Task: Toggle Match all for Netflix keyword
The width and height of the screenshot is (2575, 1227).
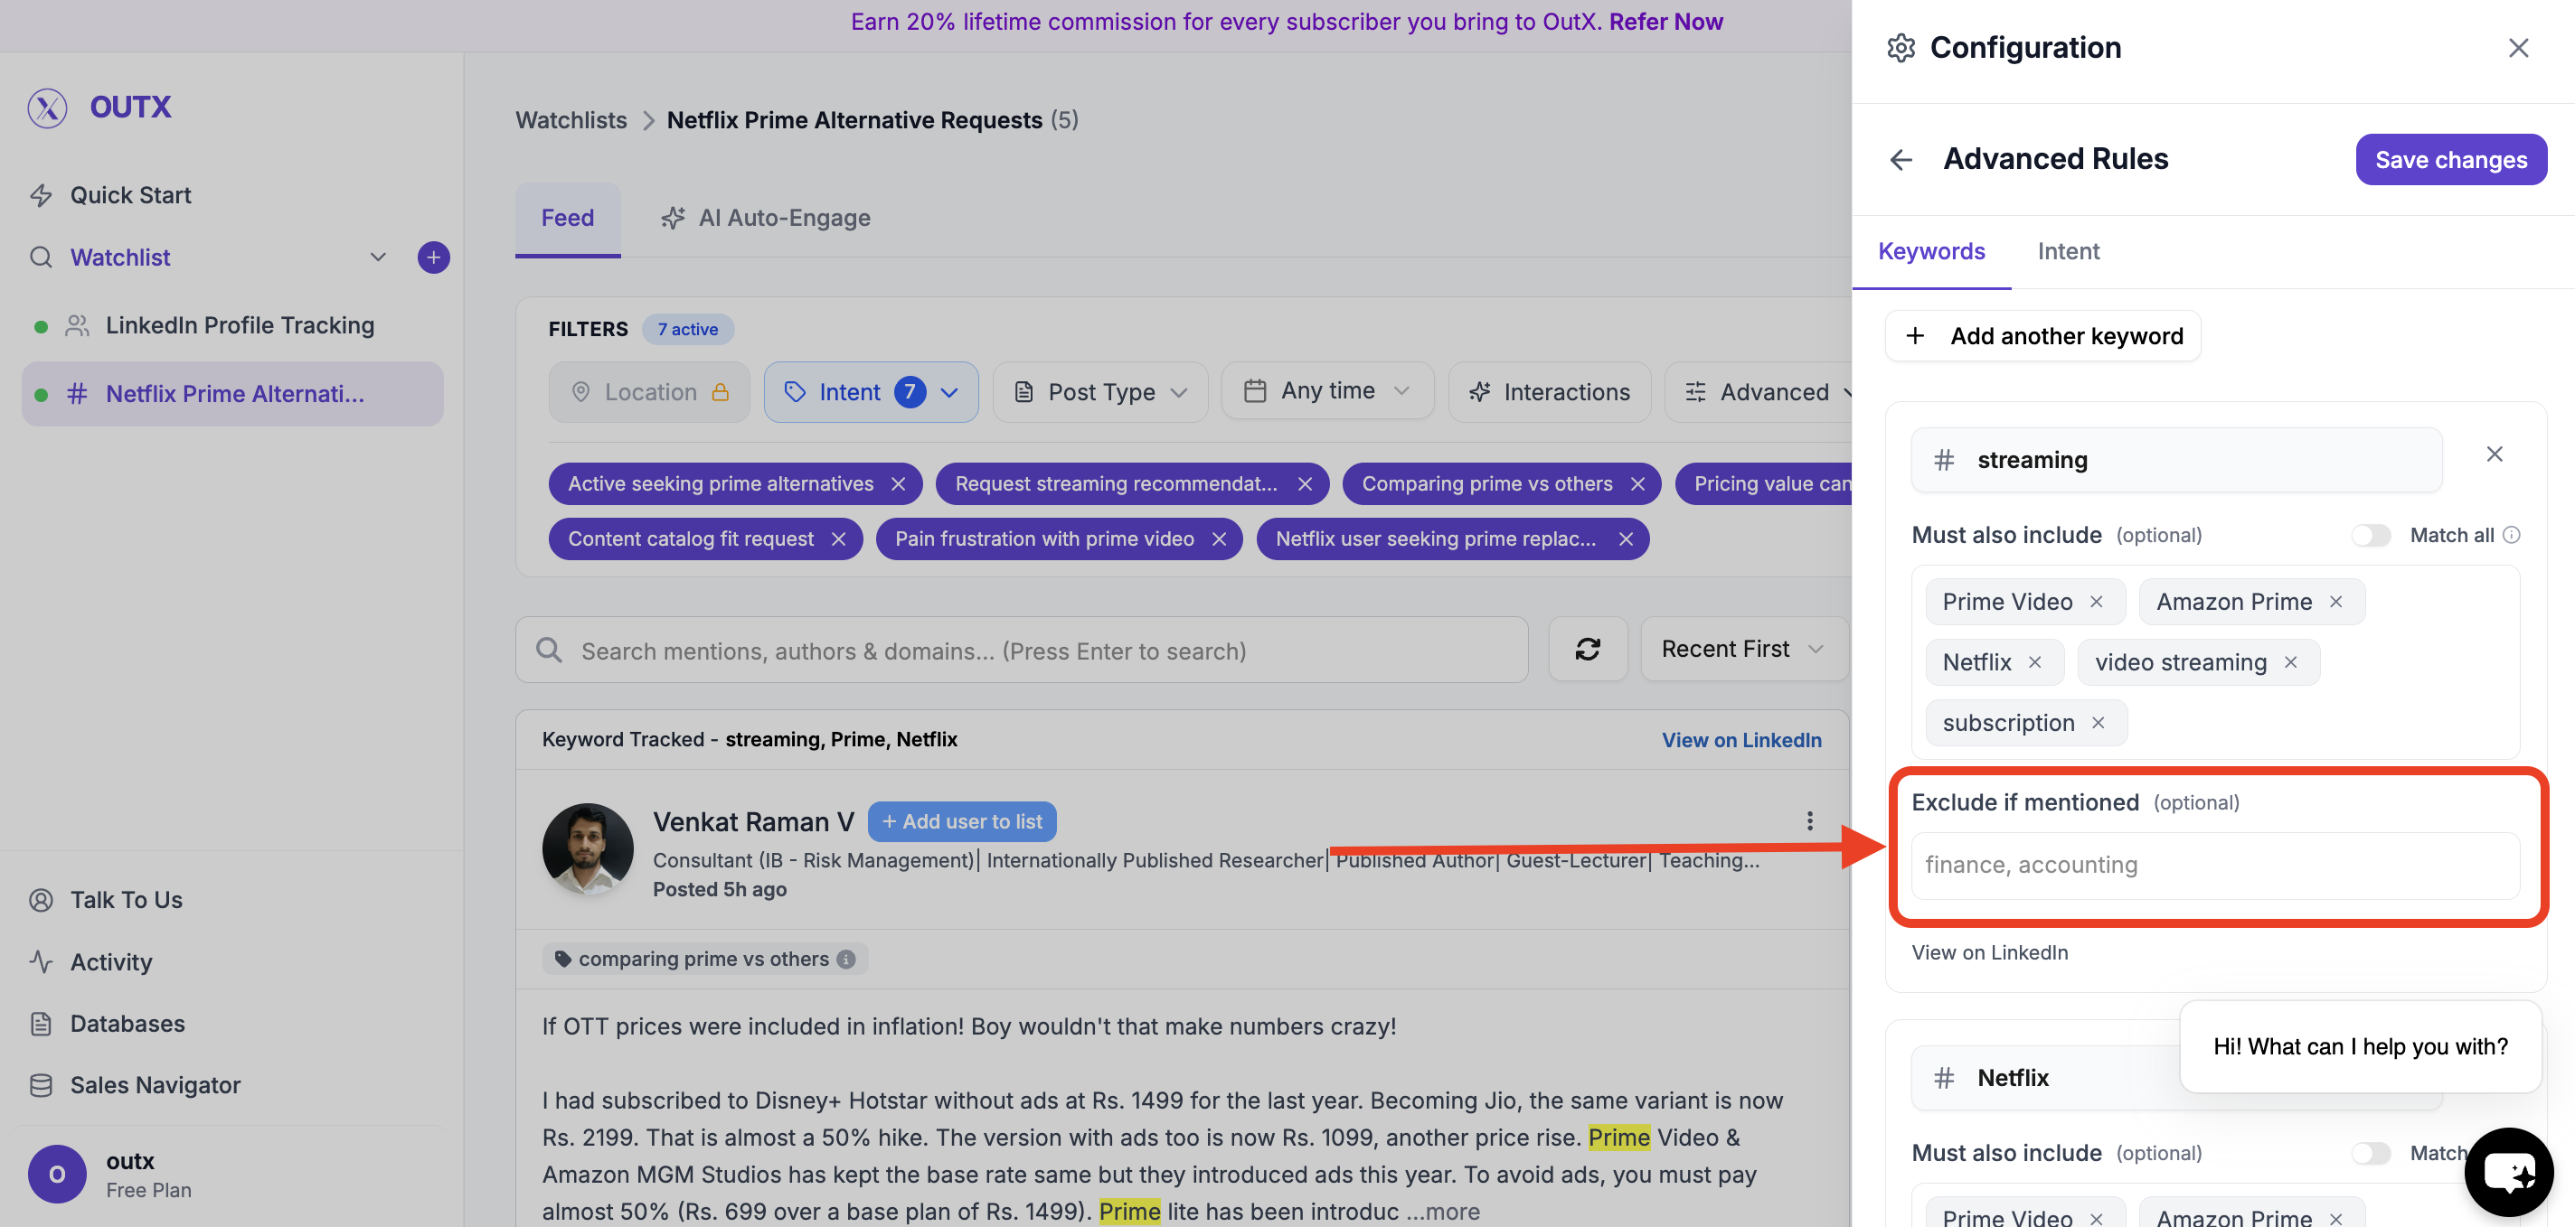Action: pos(2370,1153)
